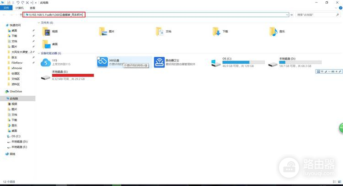Open the 视频 videos folder icon

point(46,32)
